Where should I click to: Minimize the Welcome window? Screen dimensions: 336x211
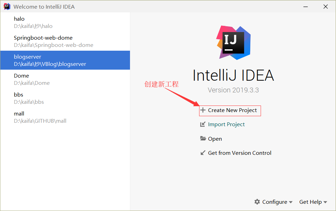[x=306, y=7]
